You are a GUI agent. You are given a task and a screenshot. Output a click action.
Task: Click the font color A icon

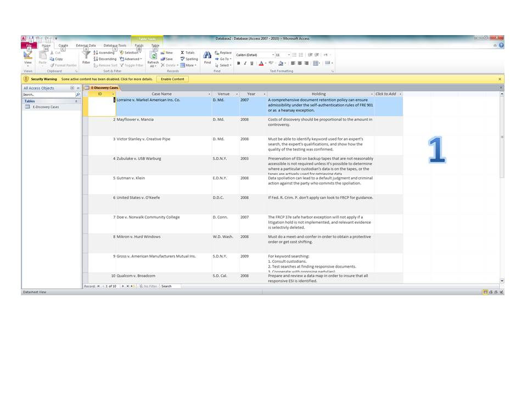pos(261,63)
